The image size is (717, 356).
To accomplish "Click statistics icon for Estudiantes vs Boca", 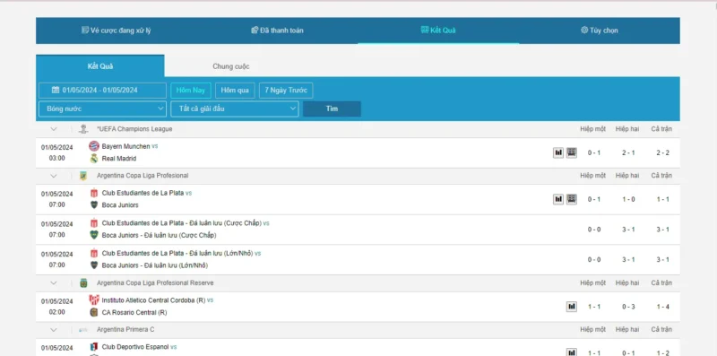I will (557, 199).
